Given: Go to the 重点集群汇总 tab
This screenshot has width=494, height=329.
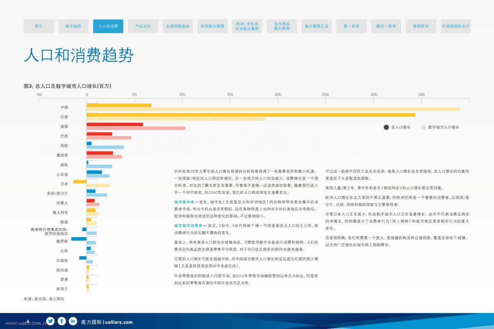Looking at the screenshot, I should pyautogui.click(x=316, y=26).
